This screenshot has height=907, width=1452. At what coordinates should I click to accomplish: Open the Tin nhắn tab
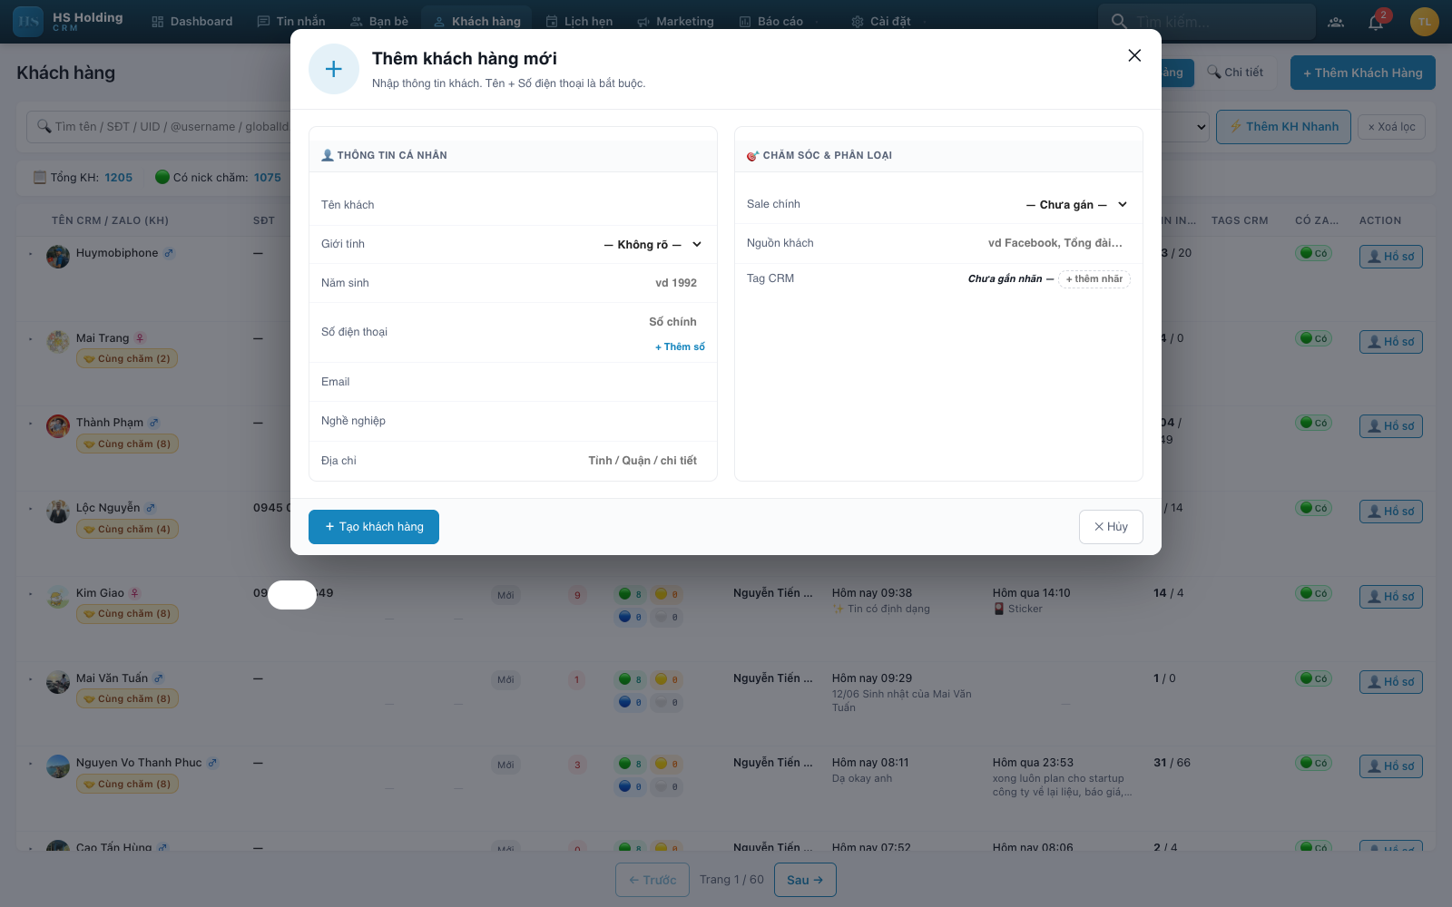tap(291, 21)
